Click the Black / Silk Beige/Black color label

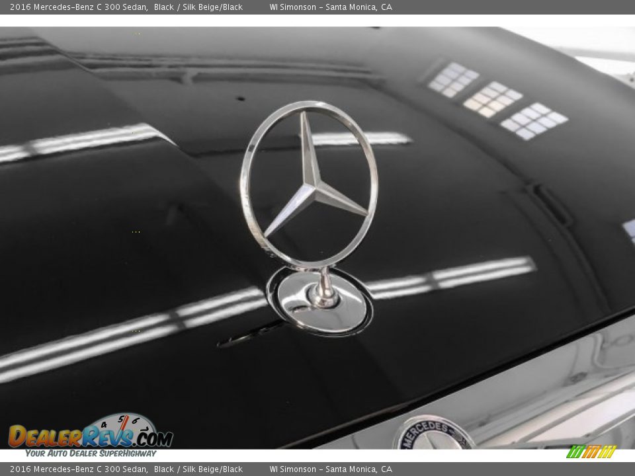point(198,9)
